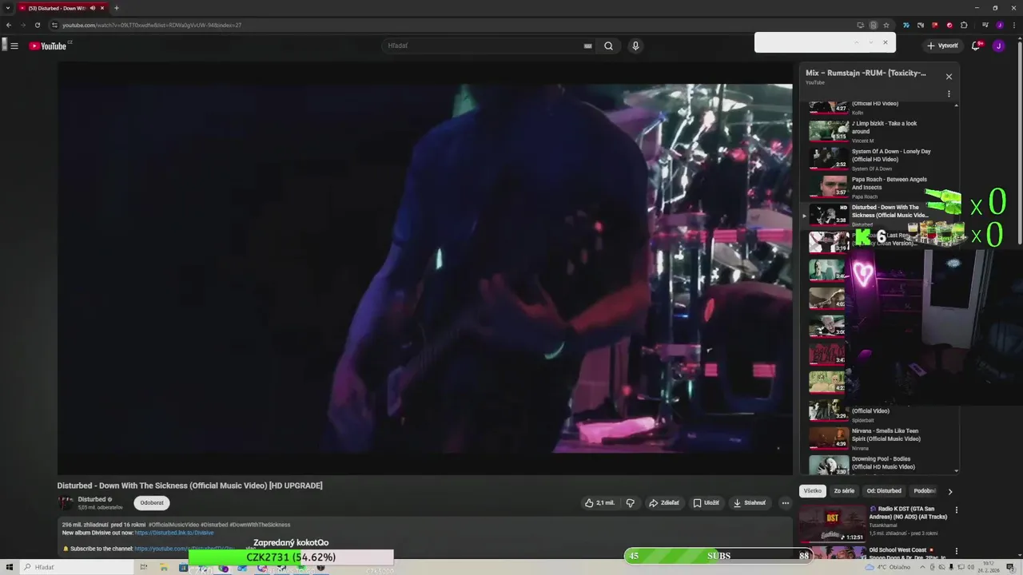Show more filter chips with the arrow

(949, 492)
